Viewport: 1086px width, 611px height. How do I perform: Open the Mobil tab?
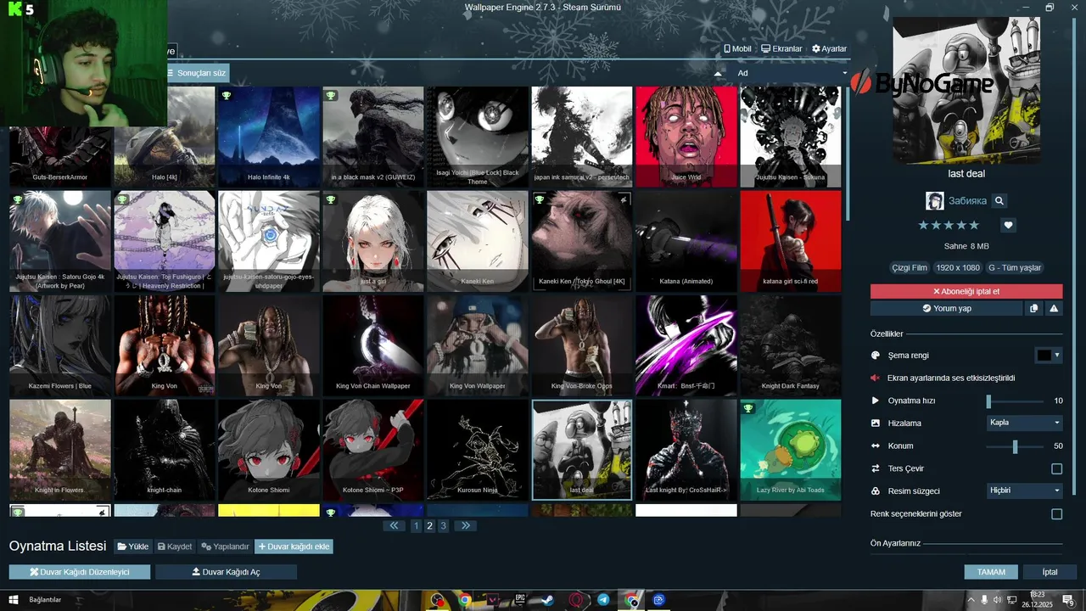click(x=737, y=48)
